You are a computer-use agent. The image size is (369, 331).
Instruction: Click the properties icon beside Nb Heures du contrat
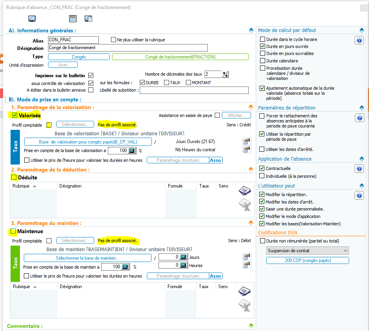[246, 150]
